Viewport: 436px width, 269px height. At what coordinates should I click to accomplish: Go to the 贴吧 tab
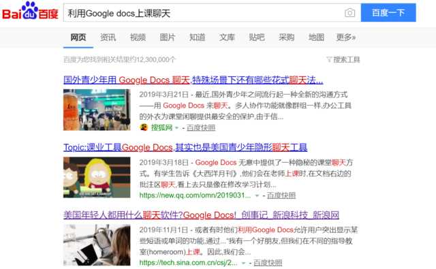[x=257, y=37]
